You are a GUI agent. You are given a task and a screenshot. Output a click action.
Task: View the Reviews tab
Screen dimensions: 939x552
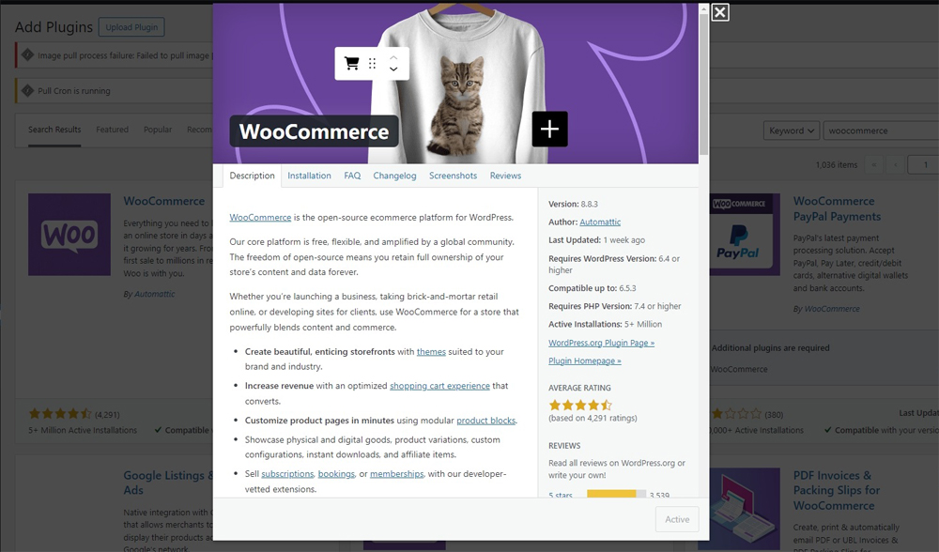(x=505, y=176)
